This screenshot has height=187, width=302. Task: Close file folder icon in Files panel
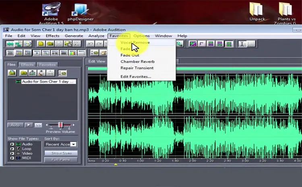[24, 73]
